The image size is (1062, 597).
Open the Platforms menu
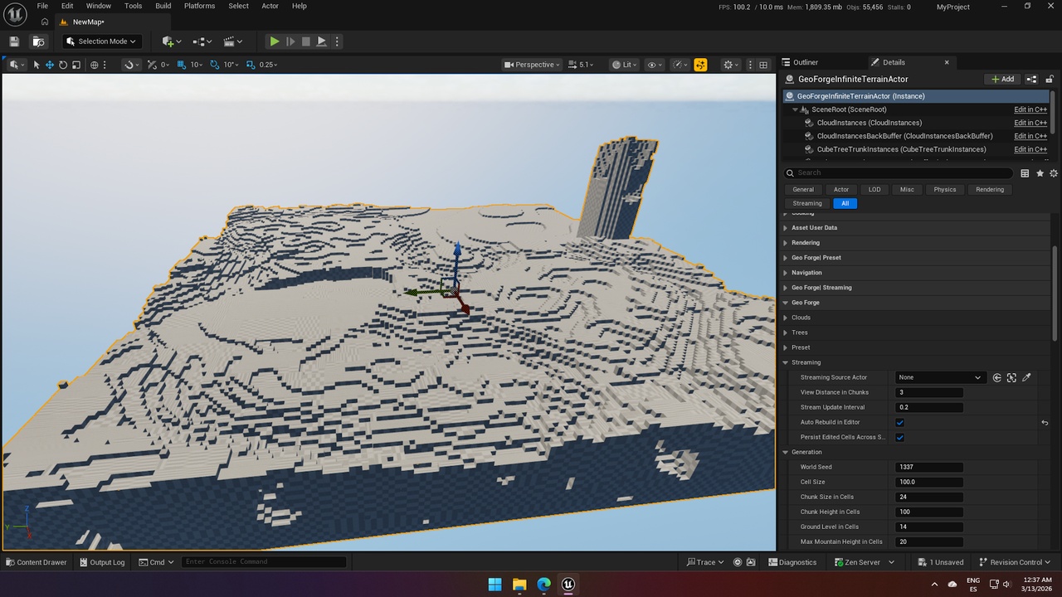pyautogui.click(x=199, y=6)
